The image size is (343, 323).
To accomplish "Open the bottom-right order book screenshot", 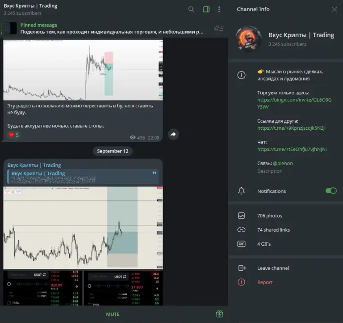I will [123, 288].
